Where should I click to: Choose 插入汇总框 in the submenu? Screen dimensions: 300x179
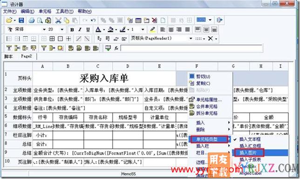pos(250,146)
